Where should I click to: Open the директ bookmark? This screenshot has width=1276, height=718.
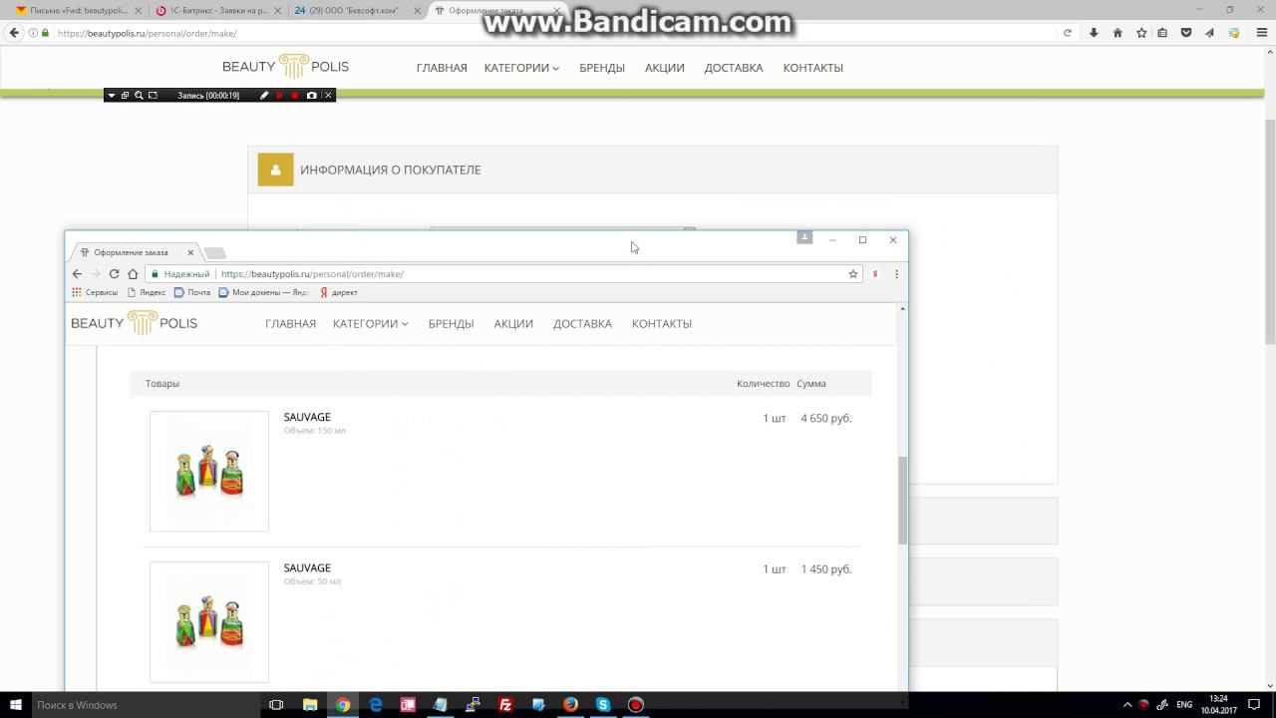click(339, 292)
